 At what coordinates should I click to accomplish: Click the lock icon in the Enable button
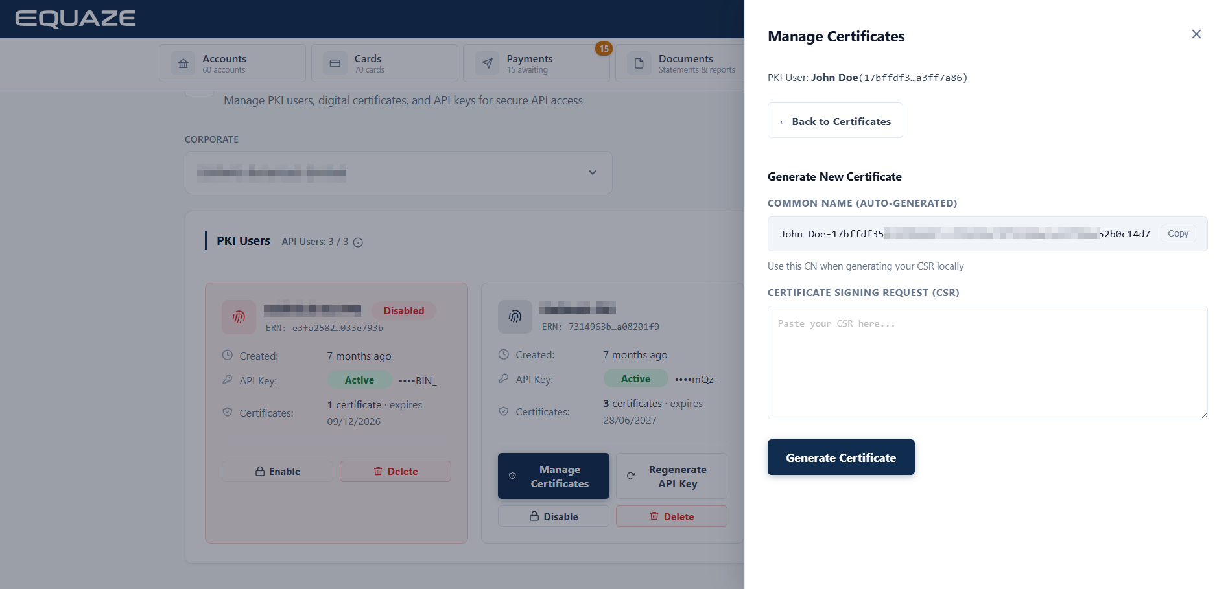pyautogui.click(x=260, y=471)
